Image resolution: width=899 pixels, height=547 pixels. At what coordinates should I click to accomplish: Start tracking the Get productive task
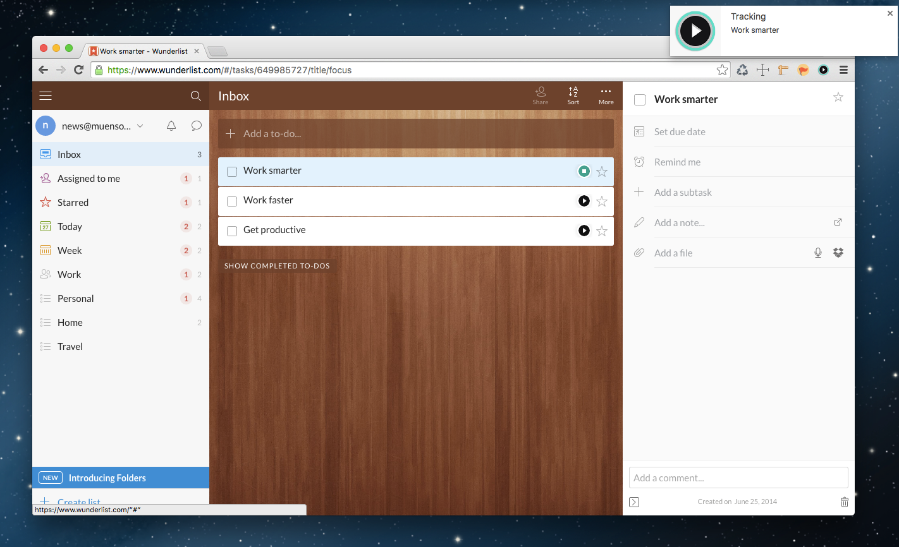pyautogui.click(x=584, y=231)
